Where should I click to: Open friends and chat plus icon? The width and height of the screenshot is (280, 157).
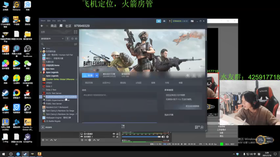coord(202,127)
